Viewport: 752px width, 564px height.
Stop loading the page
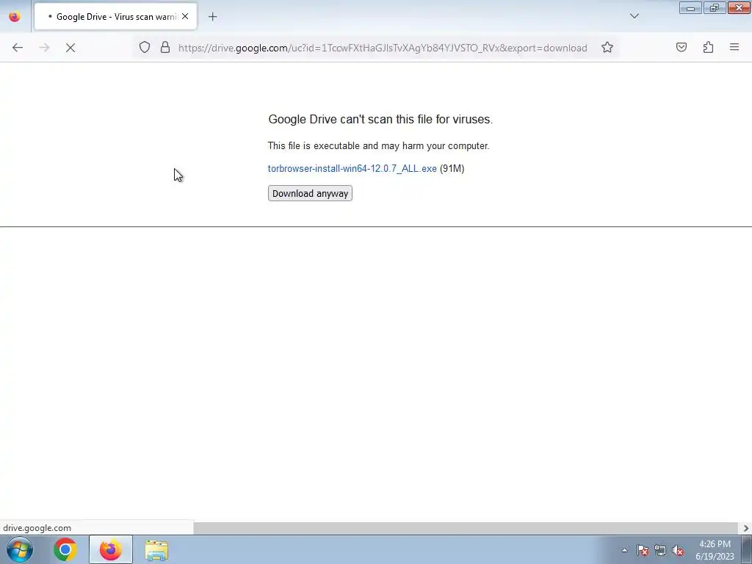coord(70,48)
